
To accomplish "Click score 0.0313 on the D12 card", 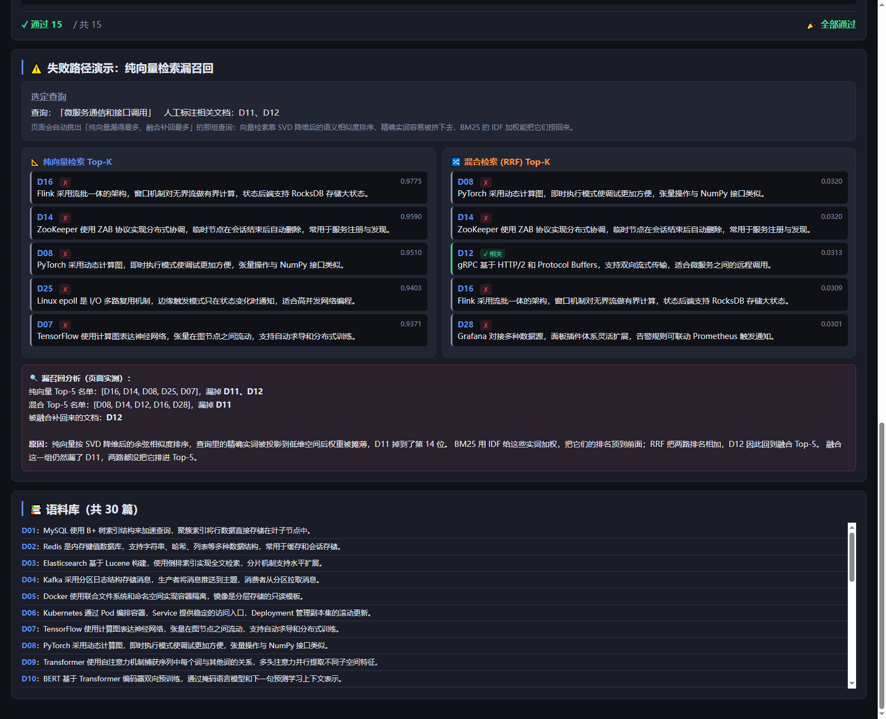I will (831, 253).
